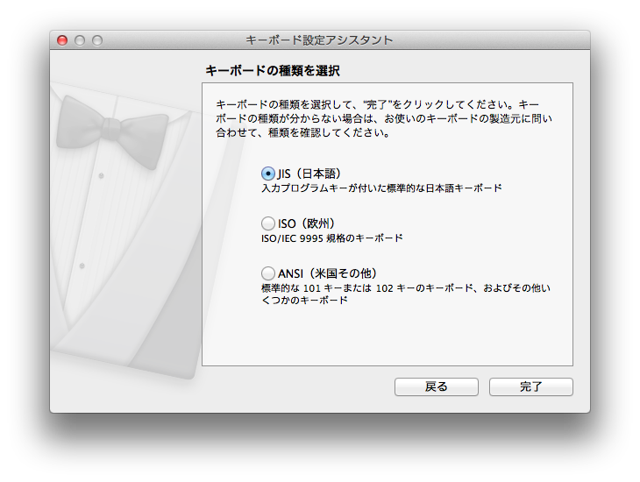Minimize the keyboard assistant window
The width and height of the screenshot is (640, 482).
(x=80, y=40)
